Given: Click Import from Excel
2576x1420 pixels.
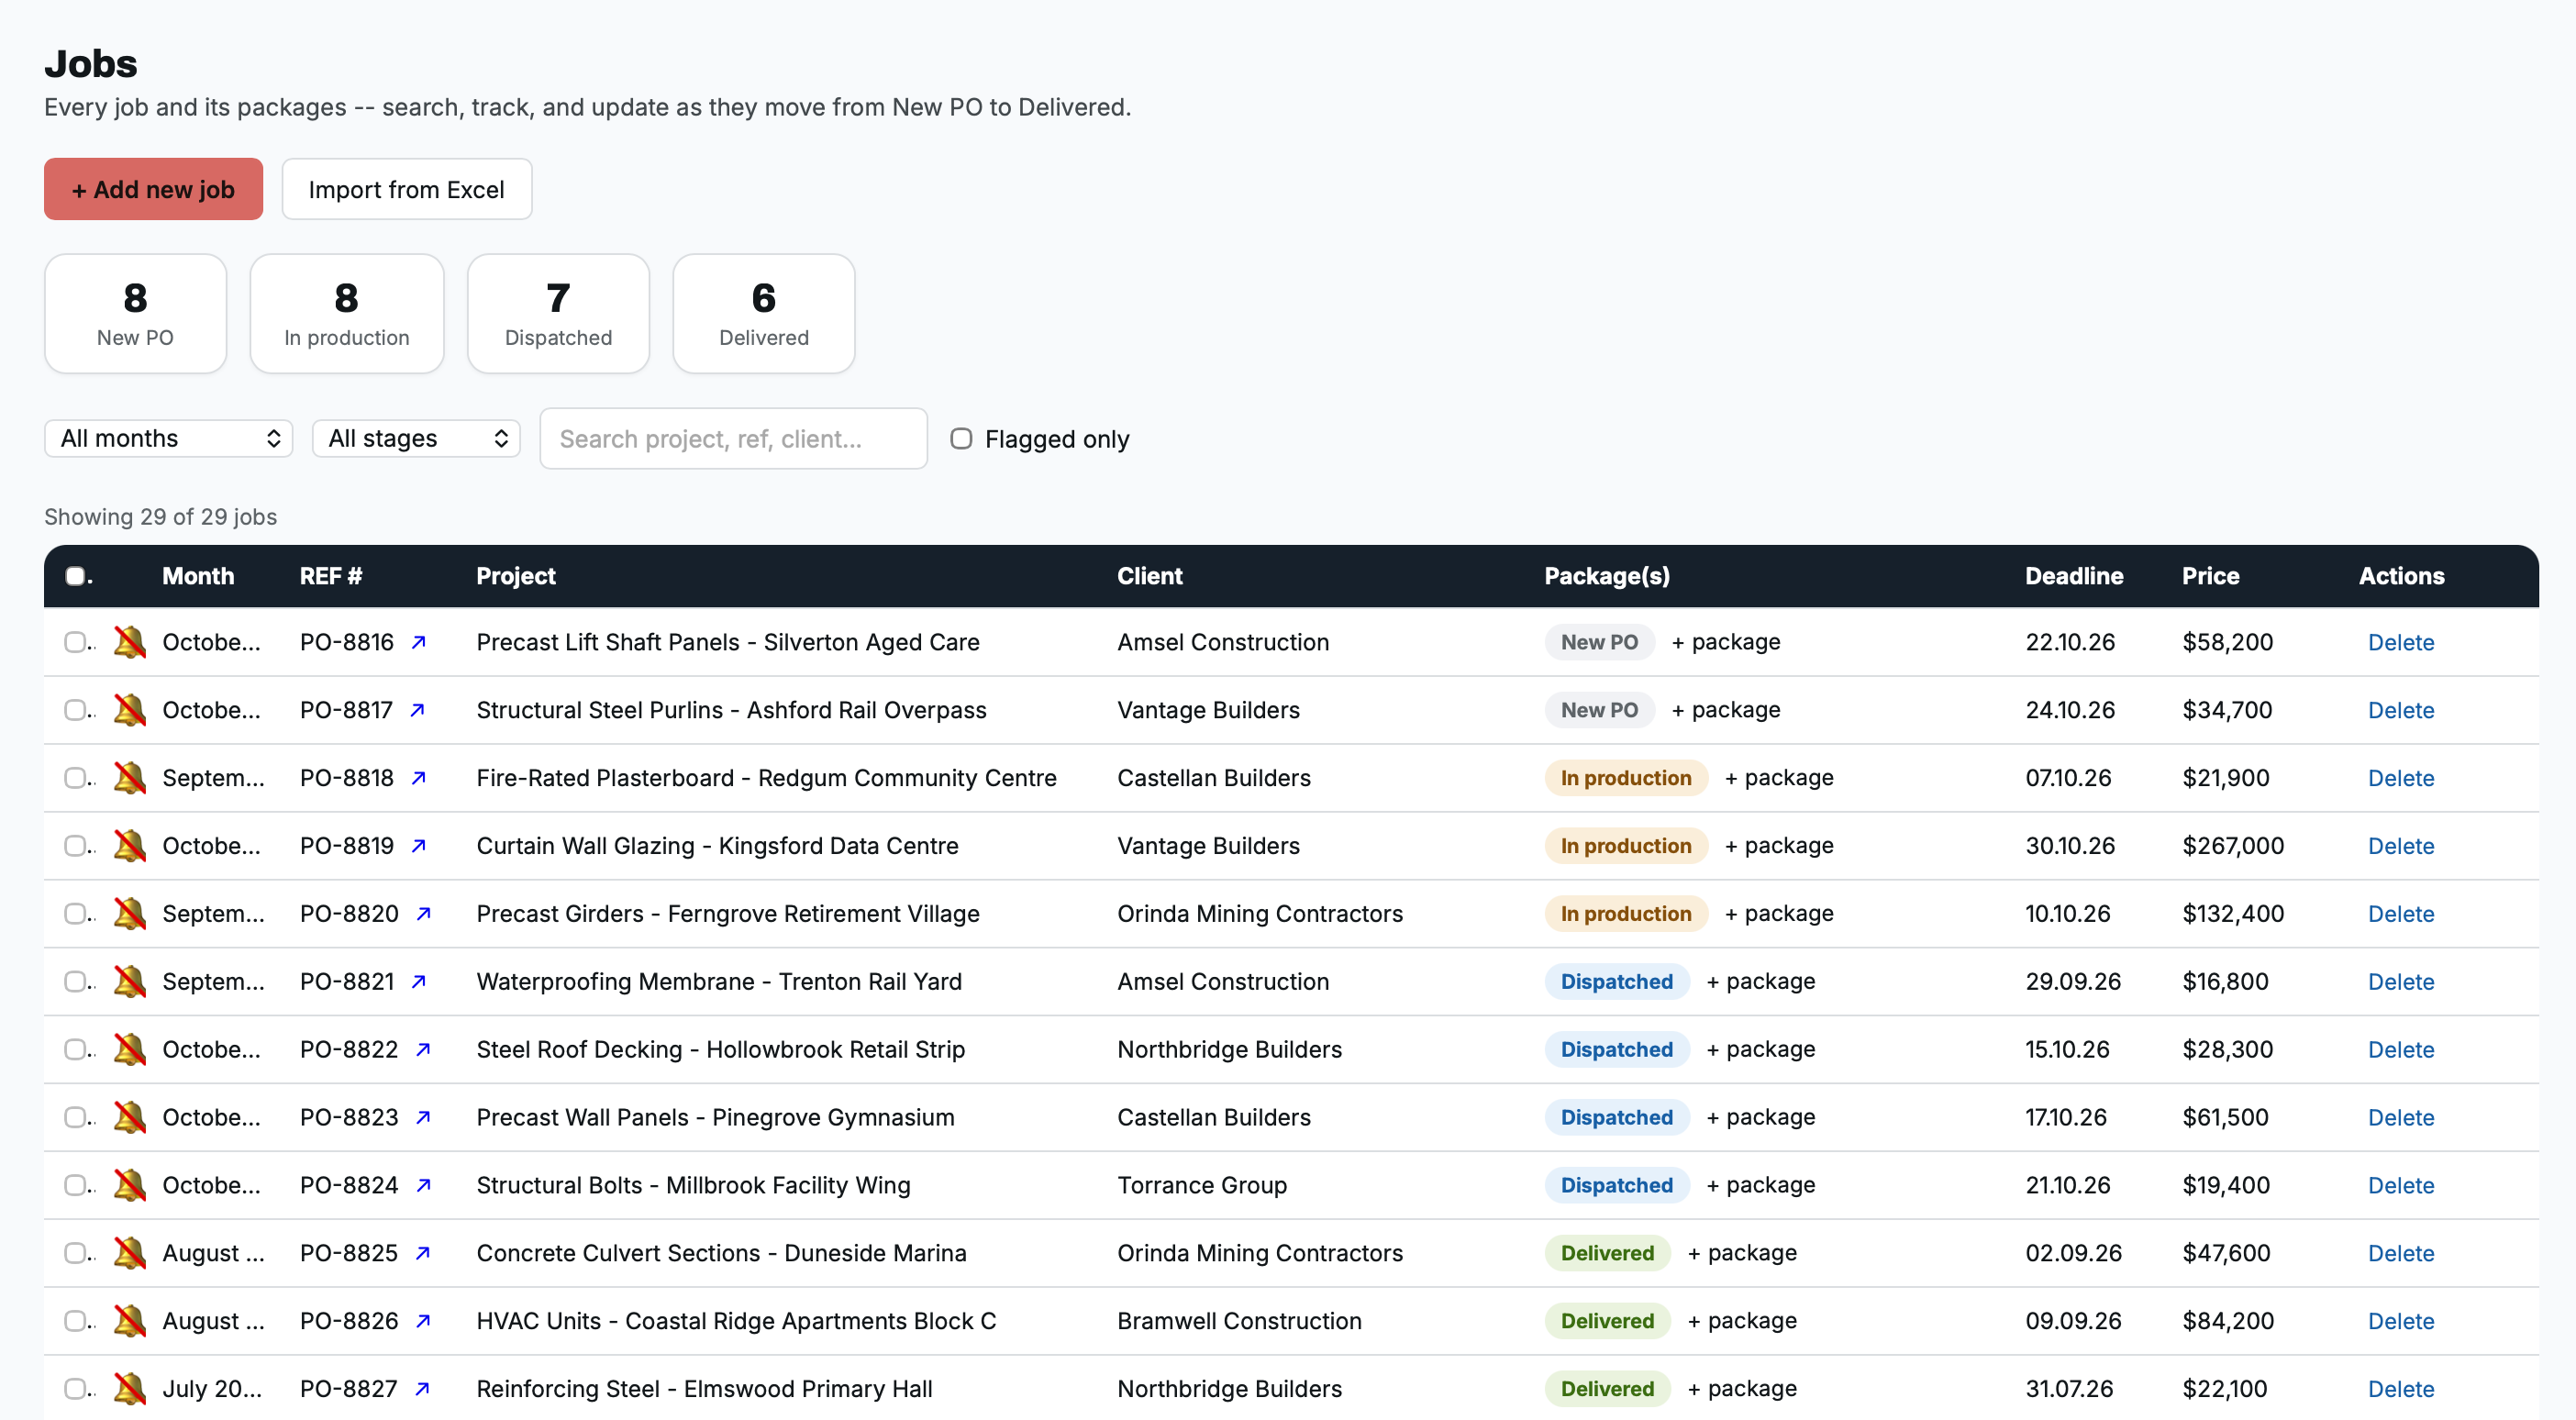Looking at the screenshot, I should (406, 189).
